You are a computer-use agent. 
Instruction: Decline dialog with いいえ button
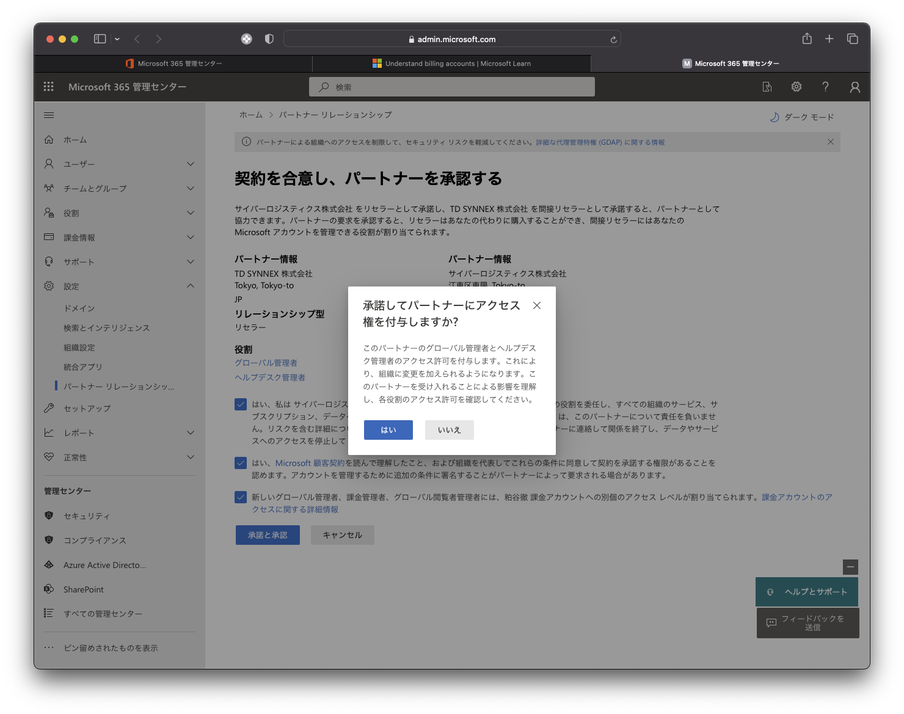tap(450, 430)
